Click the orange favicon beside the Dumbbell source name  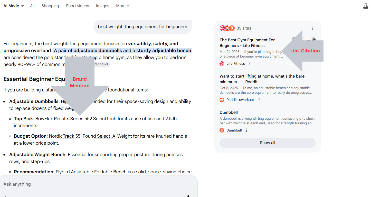pos(222,130)
